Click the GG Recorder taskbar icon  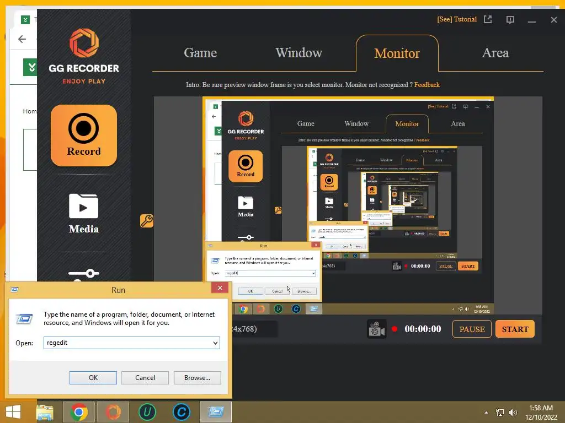coord(113,412)
